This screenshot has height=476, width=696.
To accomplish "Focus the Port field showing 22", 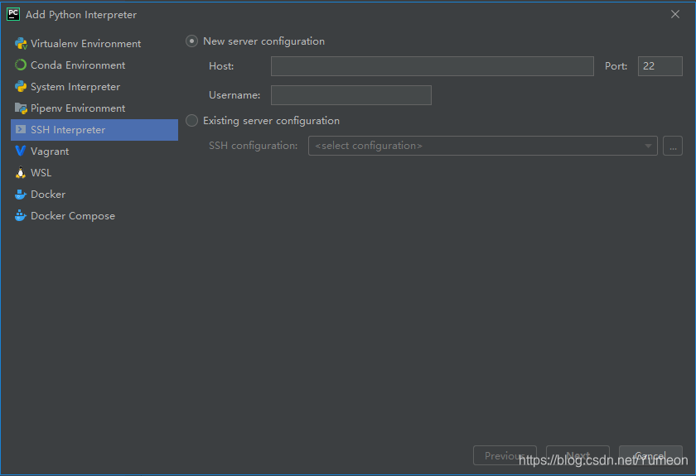I will (x=660, y=66).
